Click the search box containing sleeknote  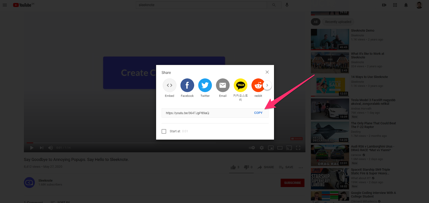[201, 5]
